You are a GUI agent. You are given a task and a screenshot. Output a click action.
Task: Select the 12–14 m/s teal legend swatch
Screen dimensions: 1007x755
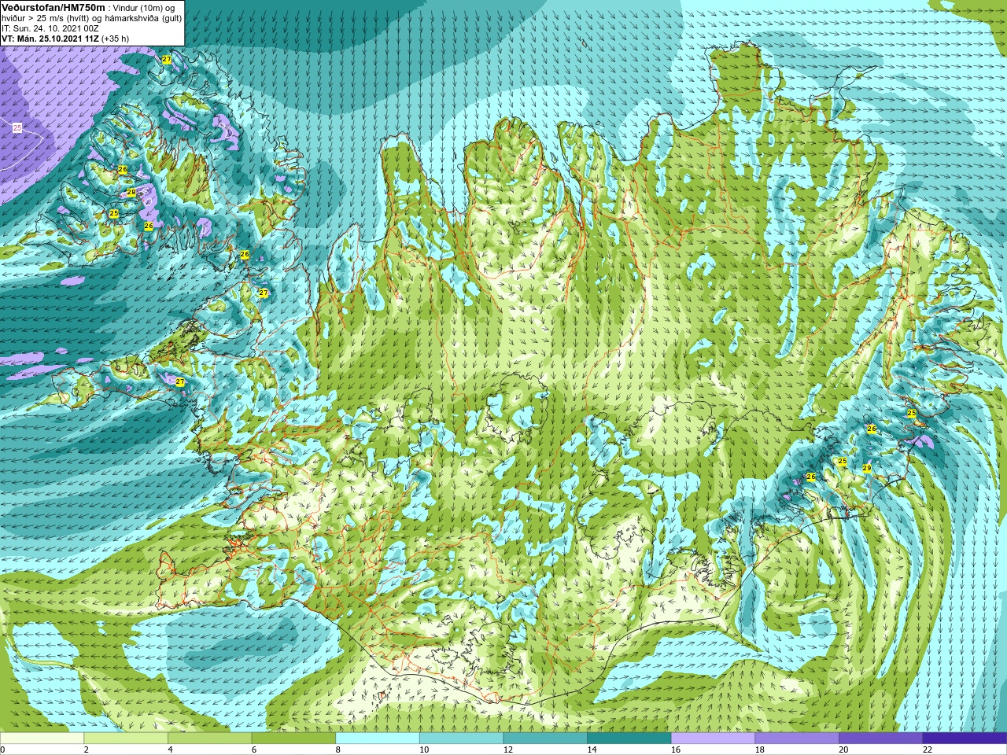pos(545,738)
